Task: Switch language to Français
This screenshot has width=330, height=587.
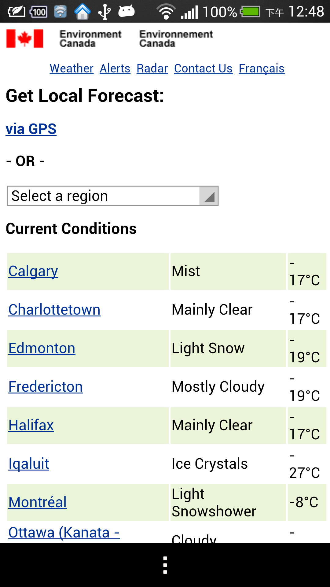Action: [x=262, y=68]
